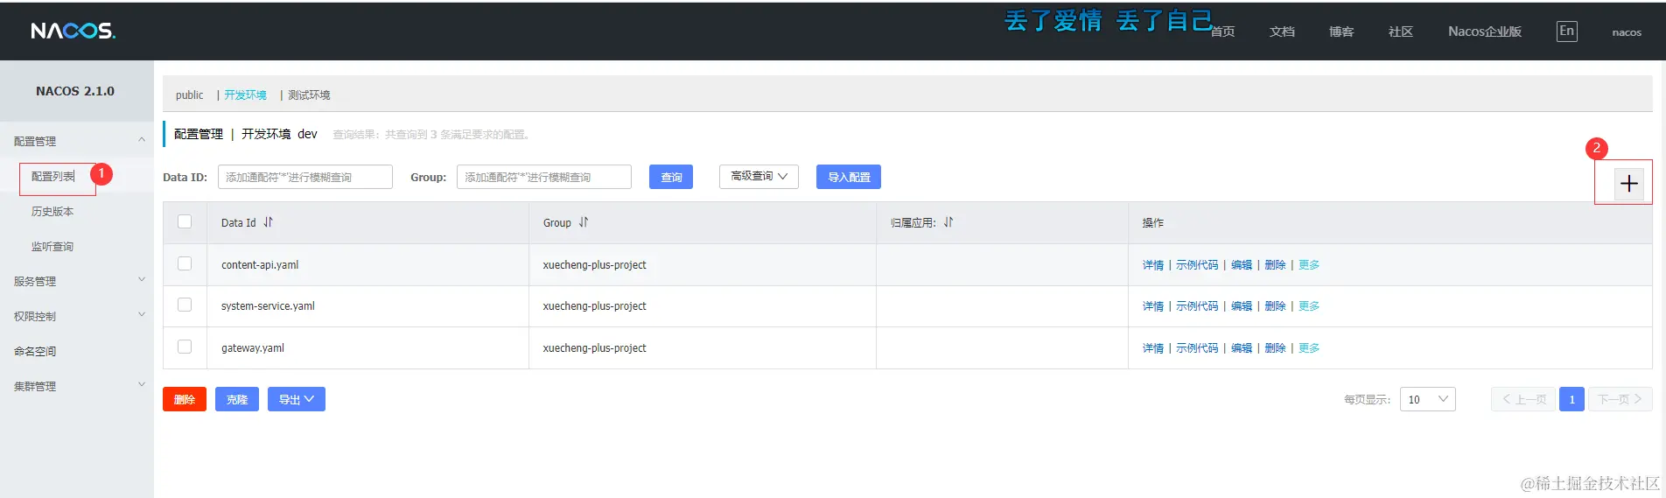
Task: Open 监听查询 in the sidebar
Action: tap(52, 247)
